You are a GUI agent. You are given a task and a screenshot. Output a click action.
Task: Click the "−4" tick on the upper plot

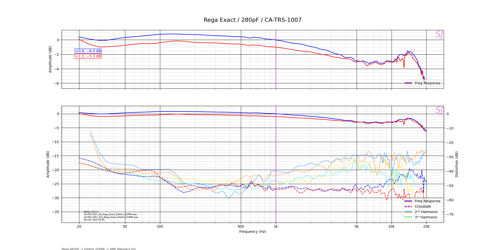coord(56,69)
